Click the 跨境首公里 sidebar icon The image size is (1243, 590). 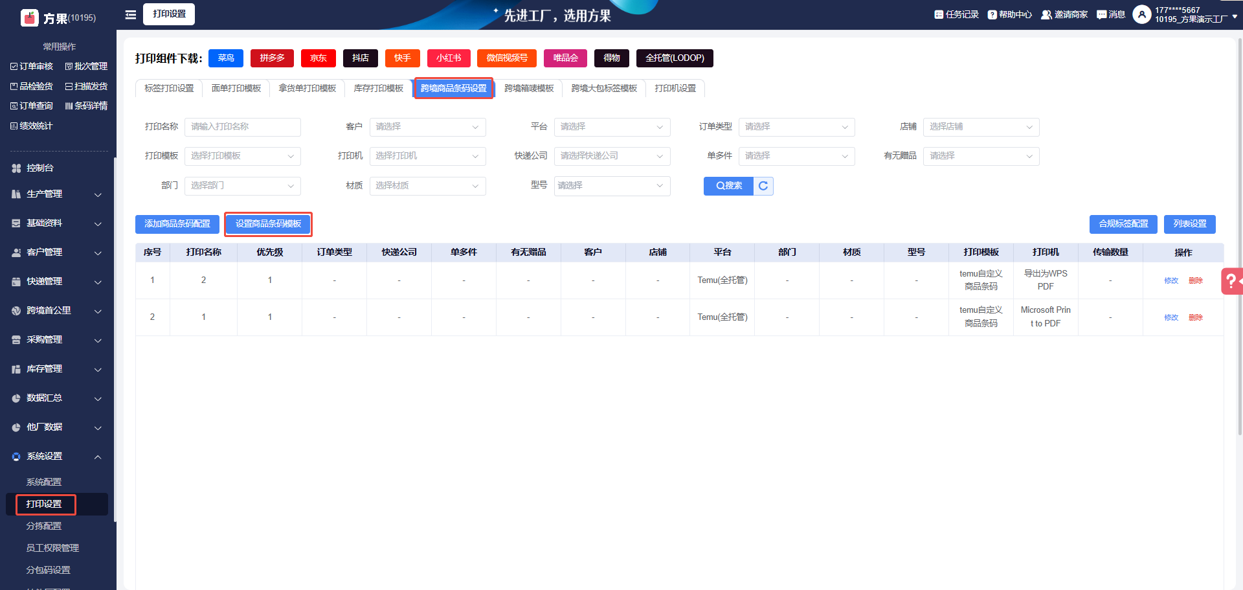click(x=16, y=310)
